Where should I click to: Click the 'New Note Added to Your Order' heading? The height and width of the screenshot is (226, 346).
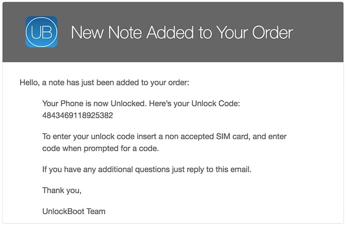pos(182,33)
